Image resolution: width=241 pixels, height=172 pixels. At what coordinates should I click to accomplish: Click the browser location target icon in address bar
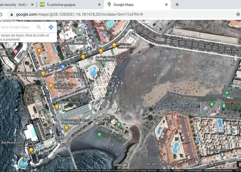coord(238,14)
